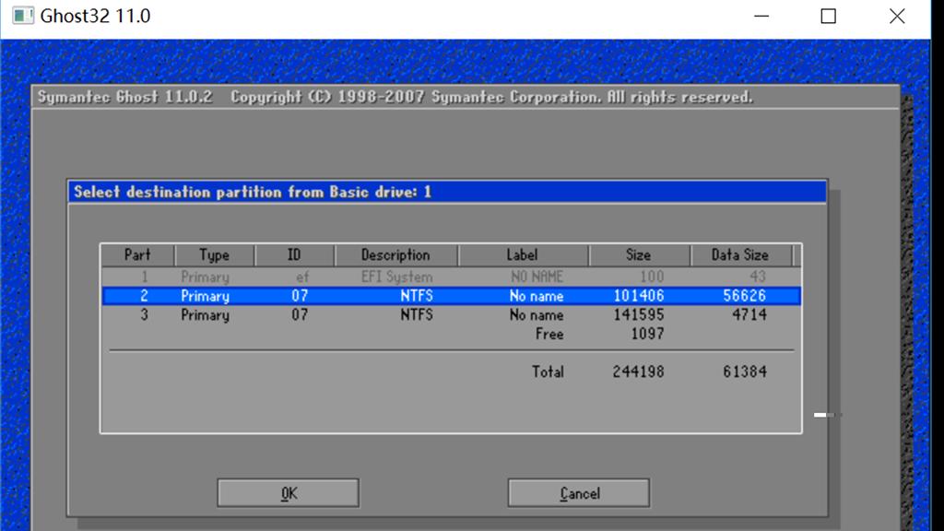Select partition 2, the highlighted NTFS partition
Viewport: 944px width, 531px height.
(369, 296)
